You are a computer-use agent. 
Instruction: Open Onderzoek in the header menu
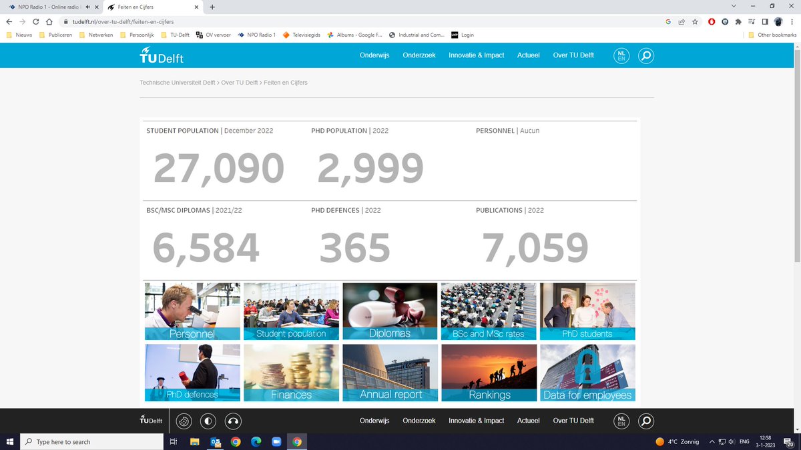point(419,55)
